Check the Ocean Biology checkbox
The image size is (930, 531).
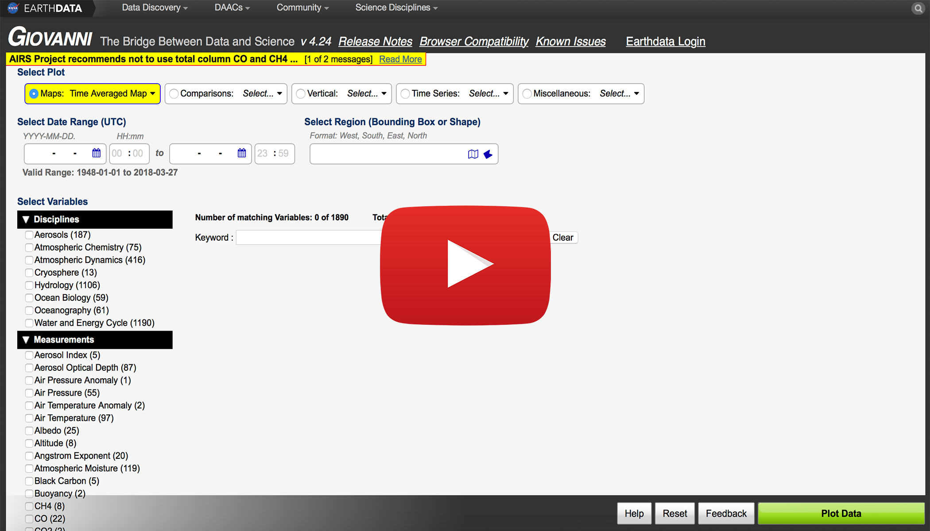[x=29, y=298]
